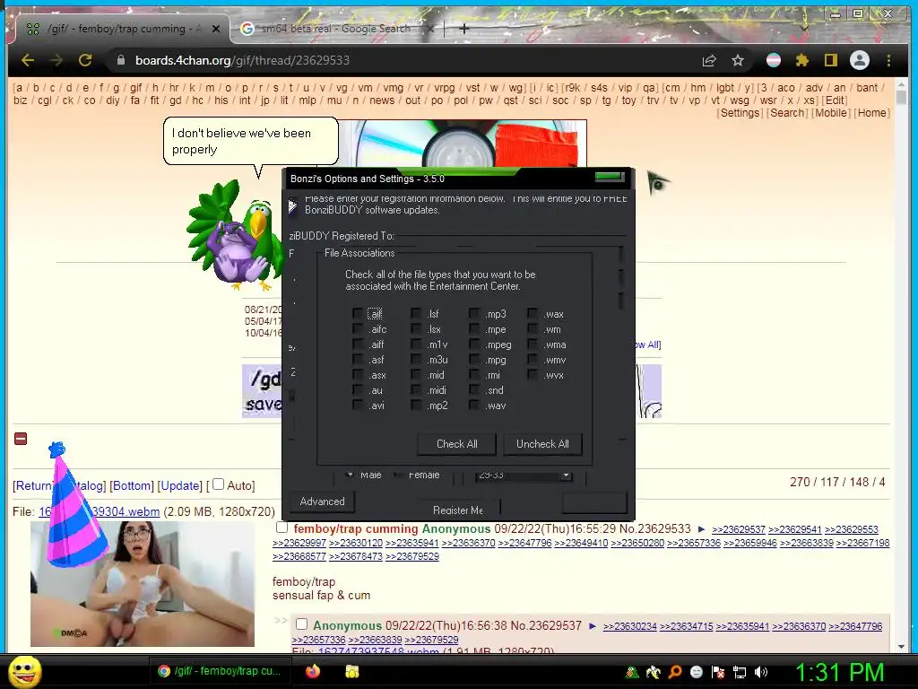Switch to the Google Search tab
Viewport: 918px width, 689px height.
coord(337,29)
